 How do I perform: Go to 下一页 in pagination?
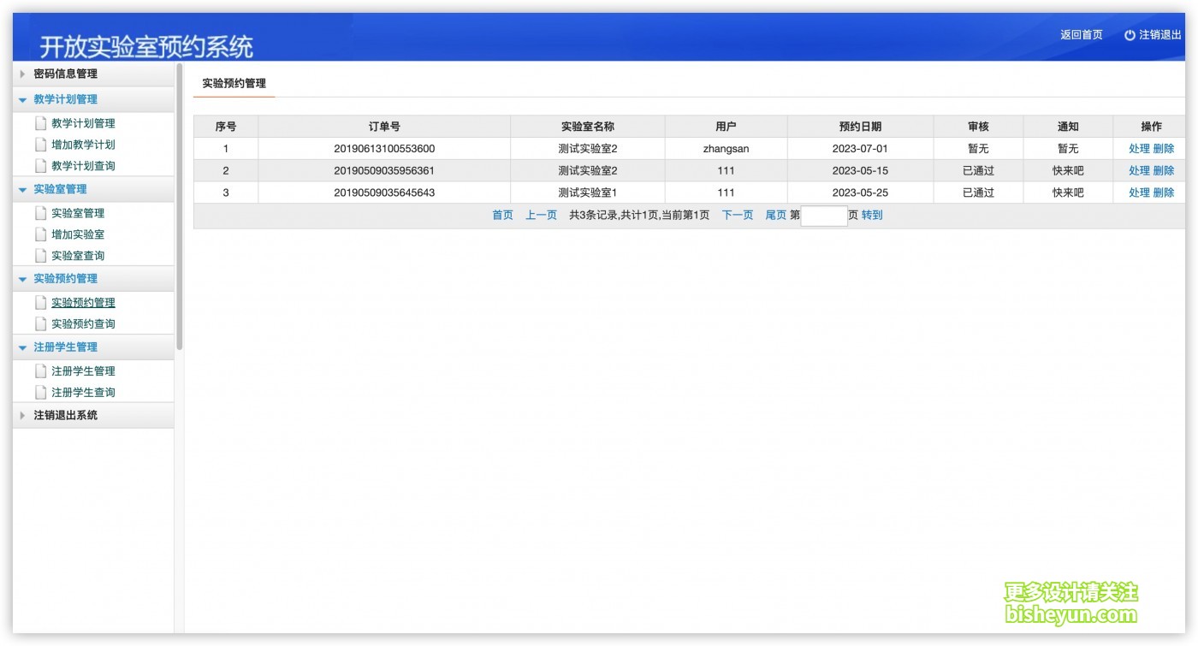coord(737,216)
